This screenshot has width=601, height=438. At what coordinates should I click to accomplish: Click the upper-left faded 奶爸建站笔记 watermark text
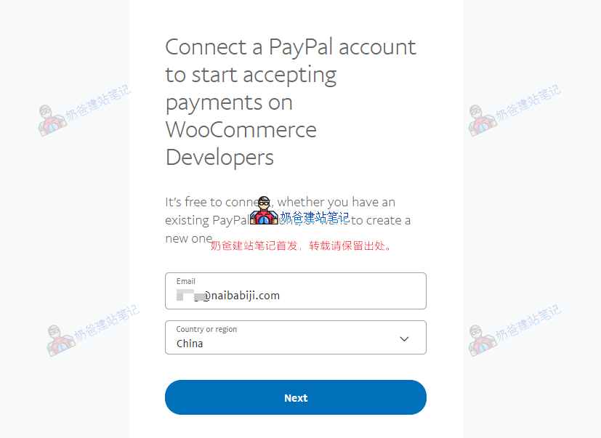[98, 102]
